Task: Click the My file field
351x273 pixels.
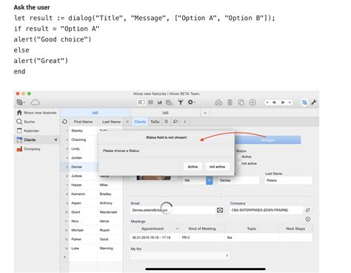Action: click(180, 256)
